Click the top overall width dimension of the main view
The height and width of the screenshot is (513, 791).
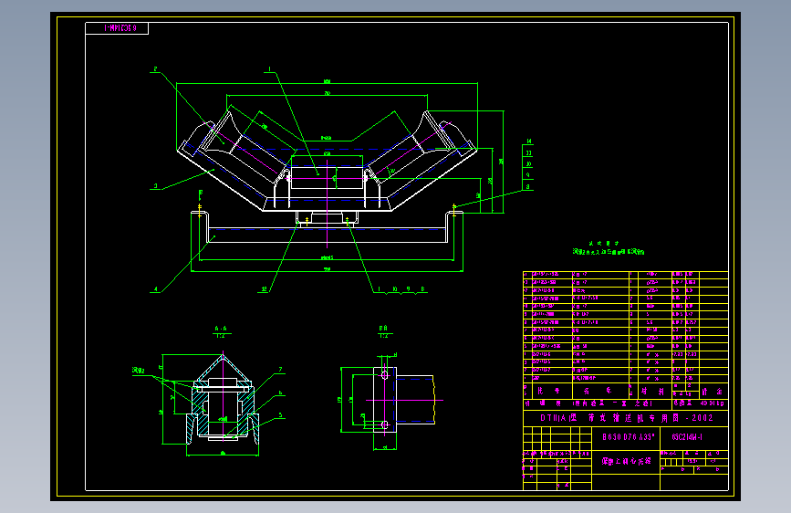pyautogui.click(x=327, y=81)
